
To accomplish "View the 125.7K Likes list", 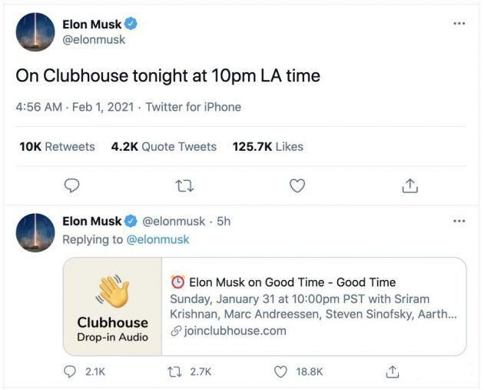I will click(268, 146).
